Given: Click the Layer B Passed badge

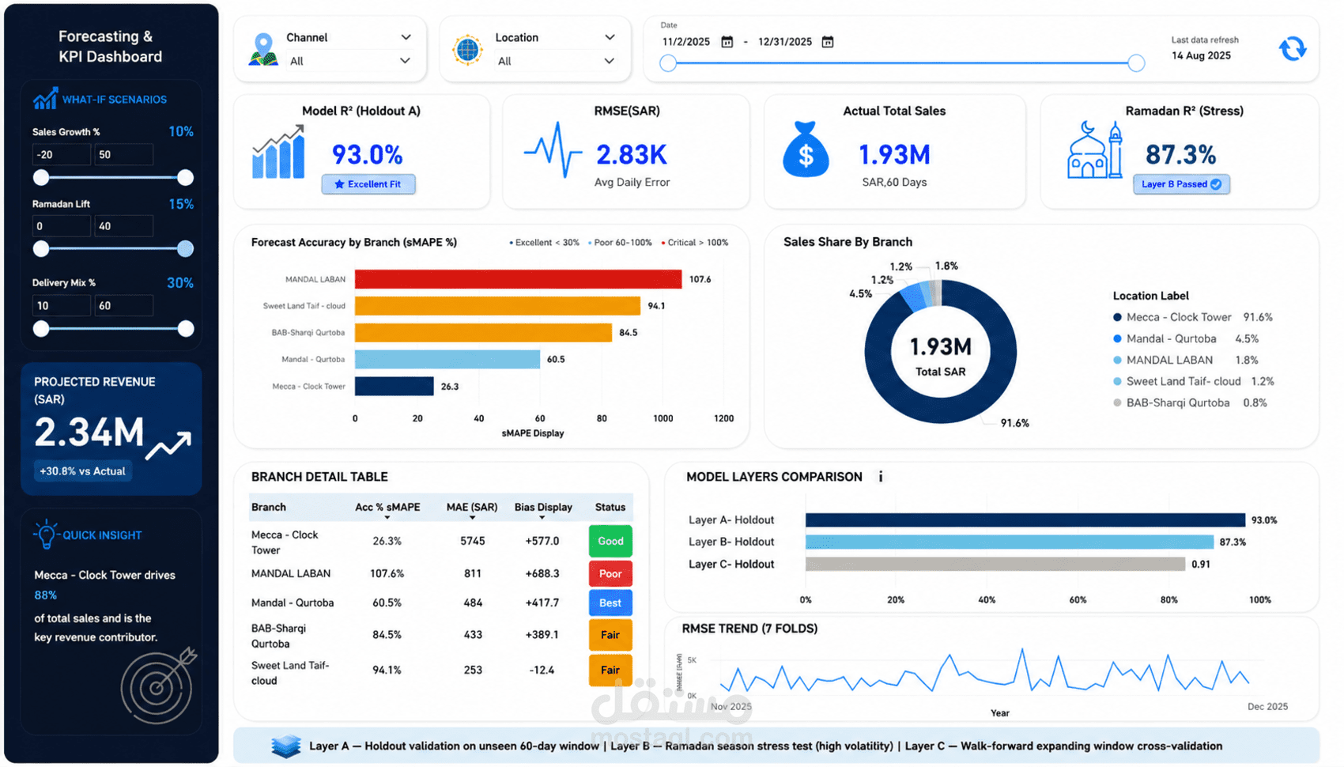Looking at the screenshot, I should point(1181,184).
